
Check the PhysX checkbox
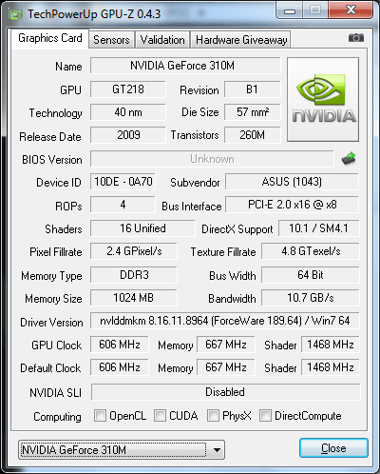point(213,415)
